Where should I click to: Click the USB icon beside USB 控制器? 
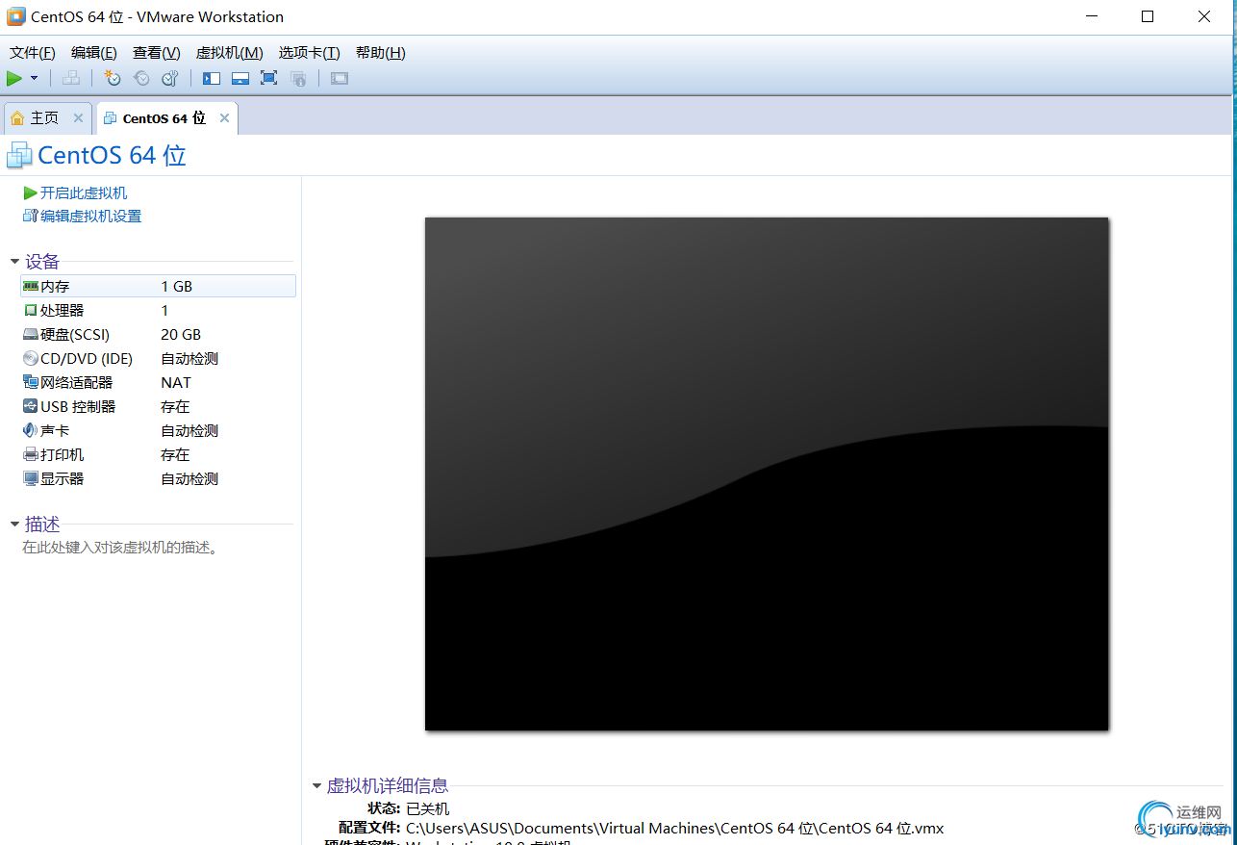pos(31,406)
